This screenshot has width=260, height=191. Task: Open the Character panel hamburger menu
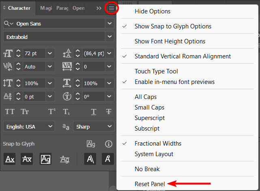111,8
